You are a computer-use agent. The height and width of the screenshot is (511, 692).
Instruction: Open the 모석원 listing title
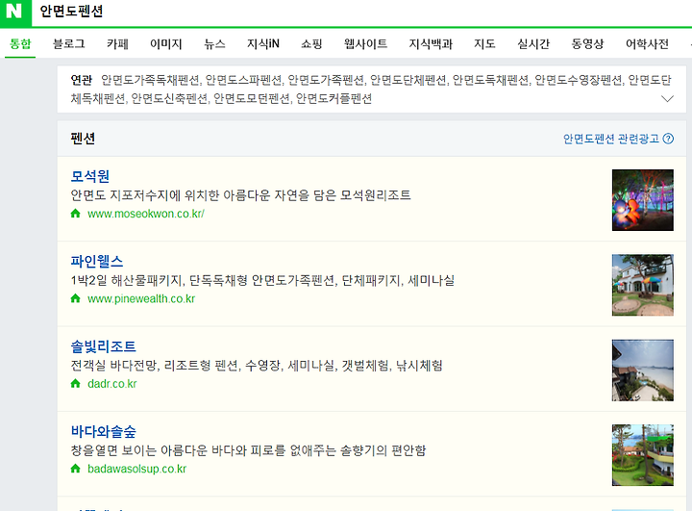point(90,176)
